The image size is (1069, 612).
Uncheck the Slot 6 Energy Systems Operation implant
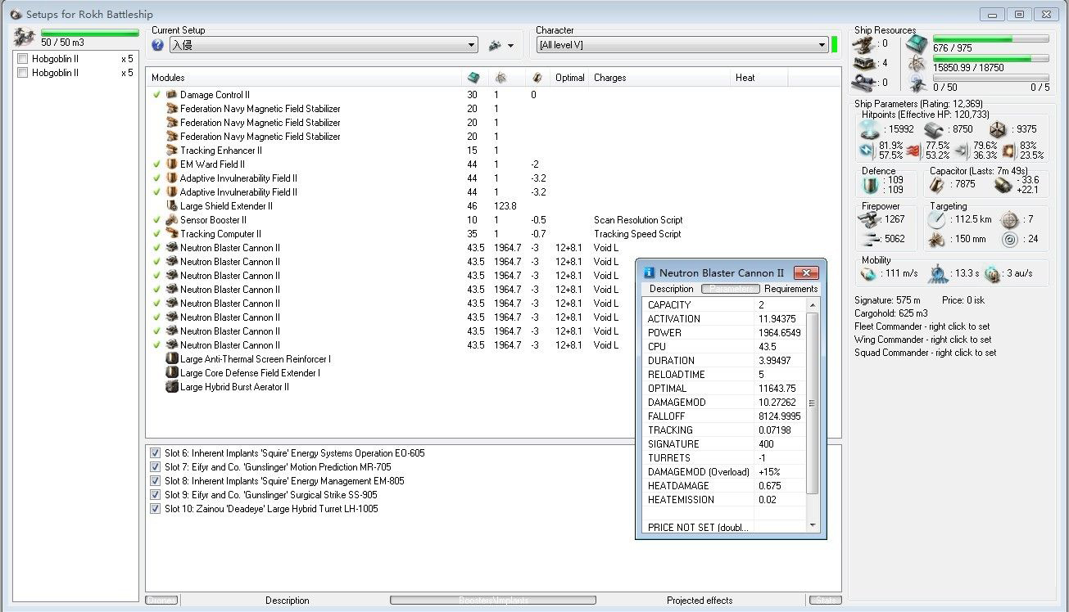tap(156, 453)
